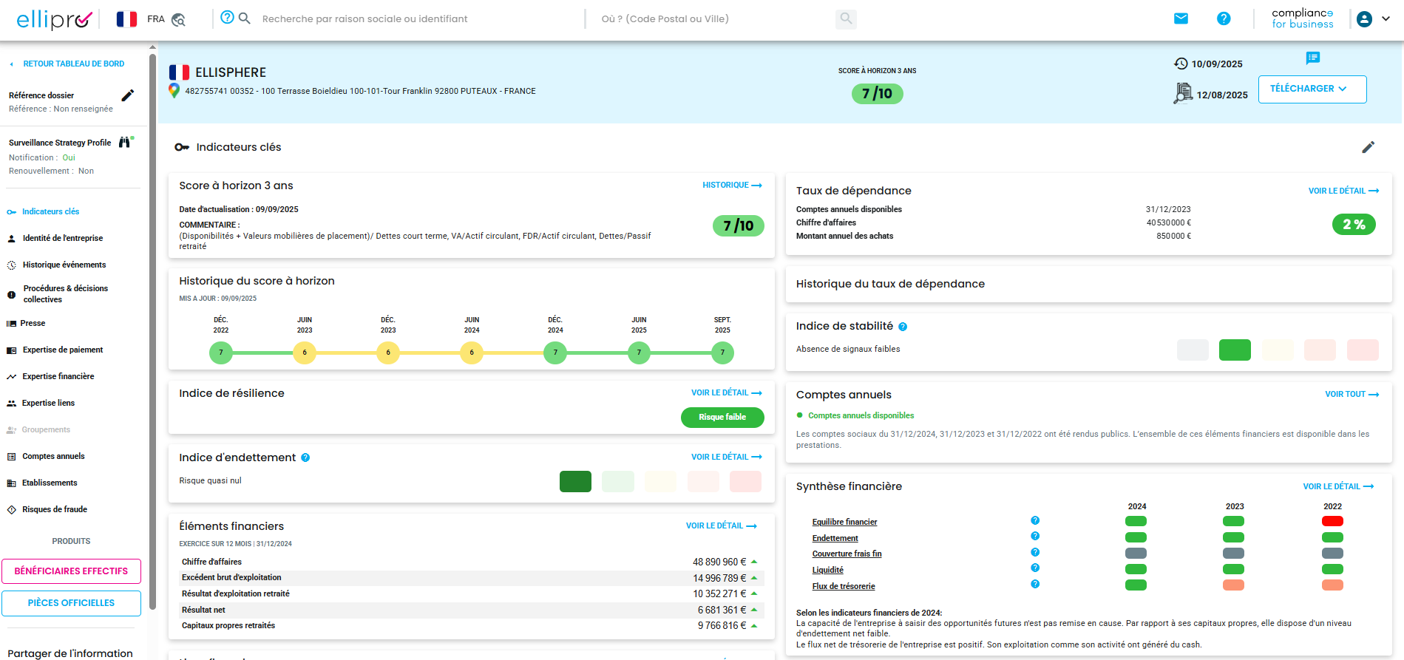Image resolution: width=1404 pixels, height=660 pixels.
Task: Click the binoculars surveillance icon
Action: [x=125, y=142]
